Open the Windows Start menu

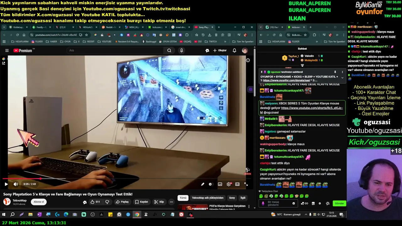pos(4,215)
